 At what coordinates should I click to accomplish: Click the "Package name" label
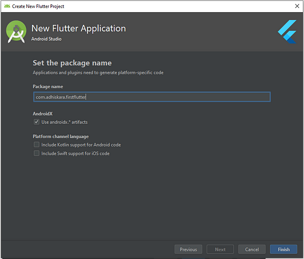tap(48, 87)
